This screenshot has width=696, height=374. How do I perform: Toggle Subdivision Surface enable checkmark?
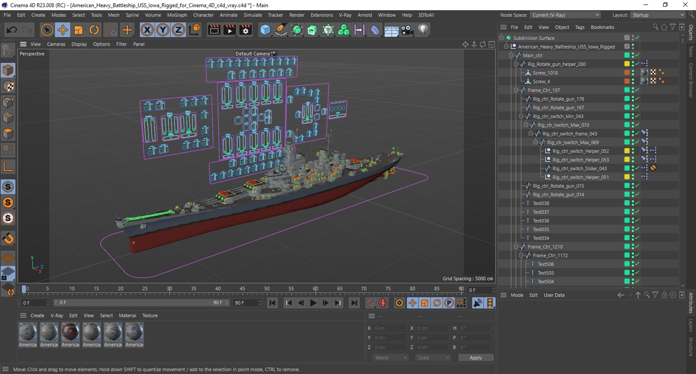pos(637,38)
